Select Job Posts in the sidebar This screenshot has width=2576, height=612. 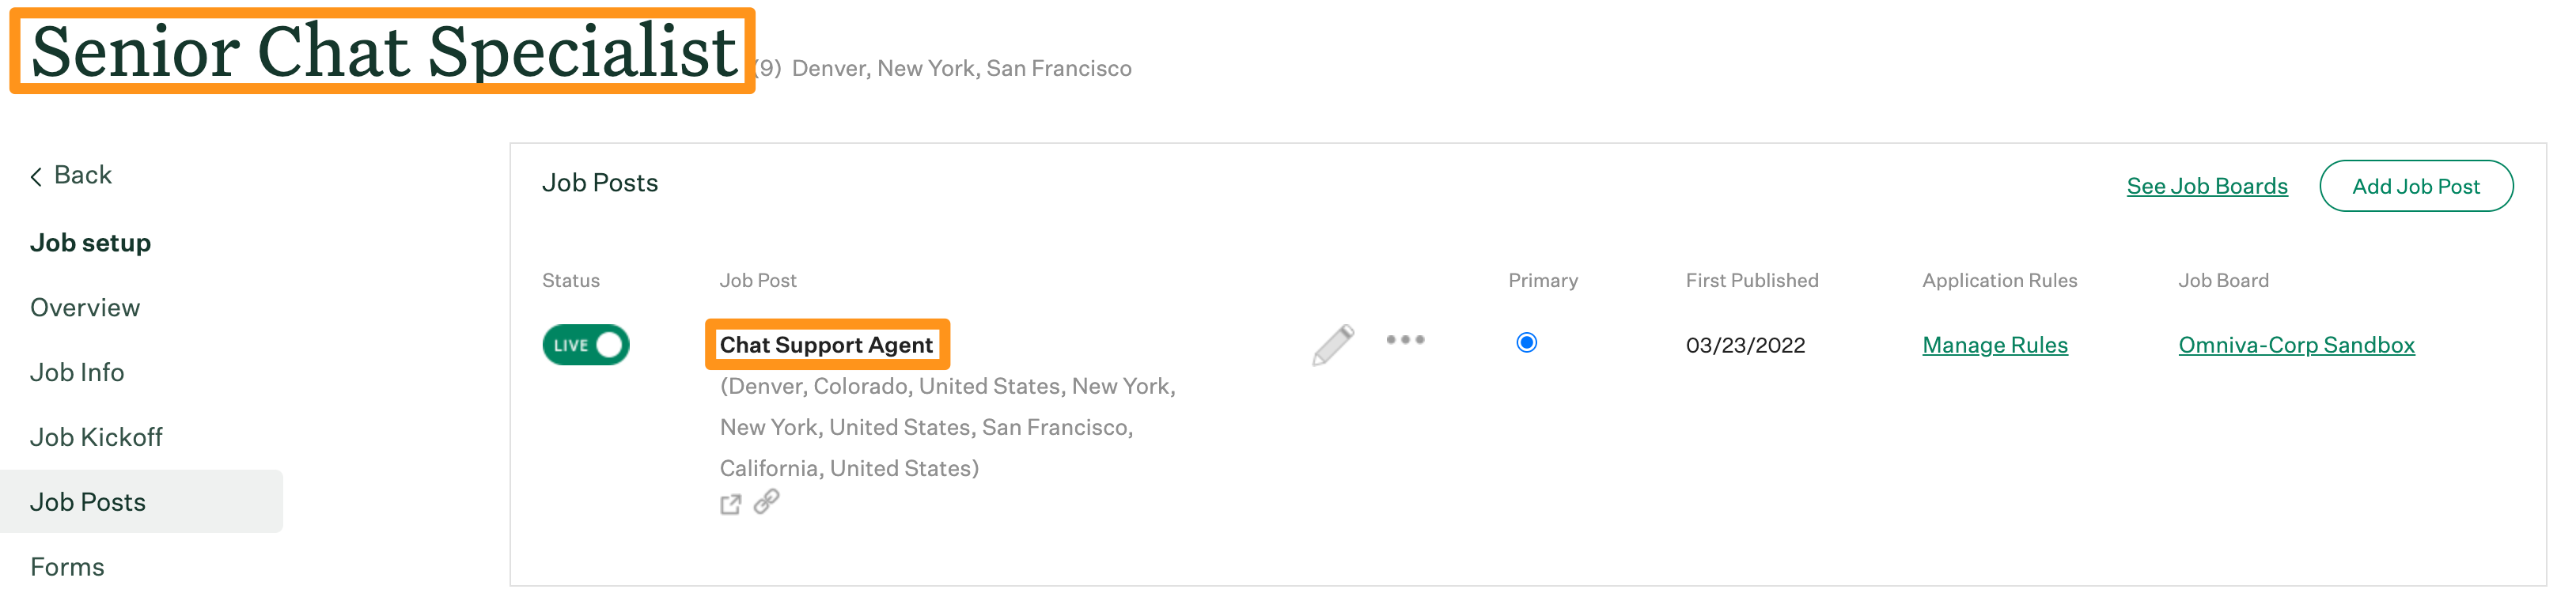tap(88, 502)
